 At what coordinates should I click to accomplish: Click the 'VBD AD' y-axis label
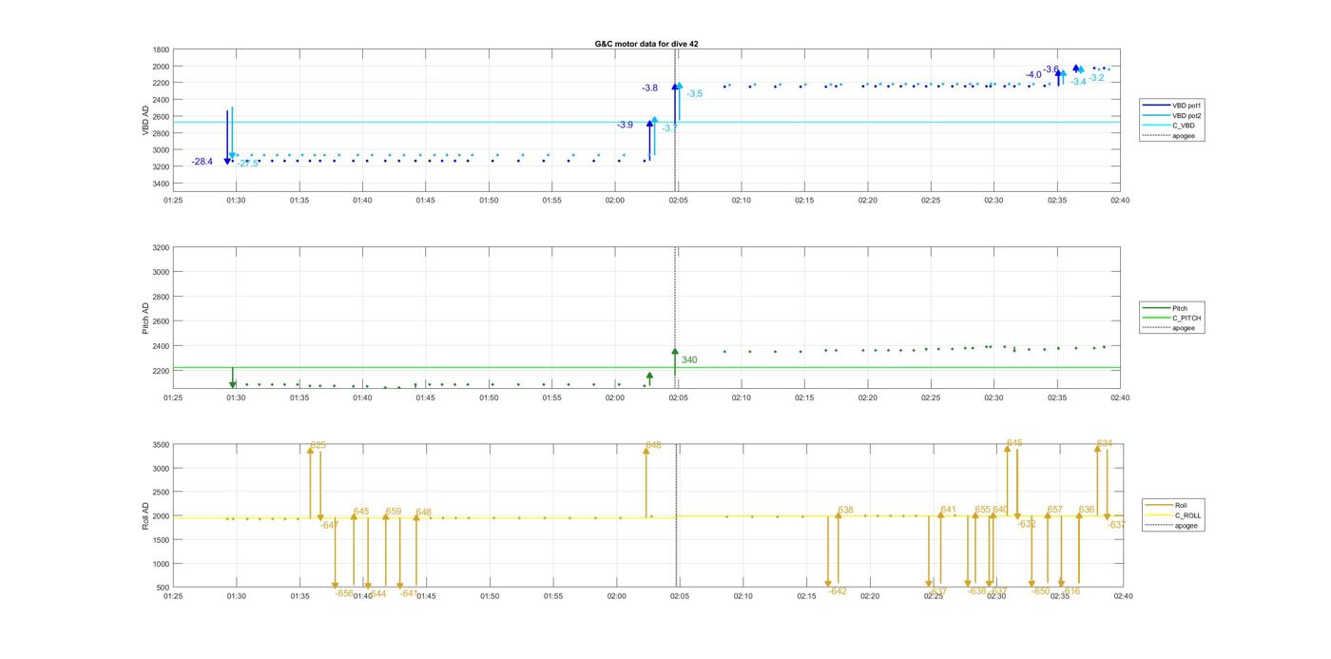click(x=146, y=119)
